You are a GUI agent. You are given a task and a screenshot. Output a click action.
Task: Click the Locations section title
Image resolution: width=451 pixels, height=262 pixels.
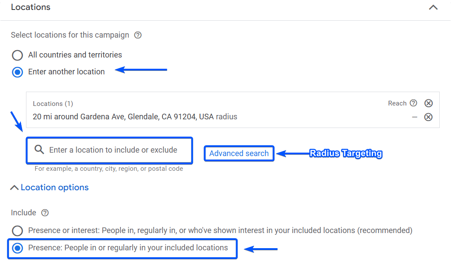coord(30,7)
